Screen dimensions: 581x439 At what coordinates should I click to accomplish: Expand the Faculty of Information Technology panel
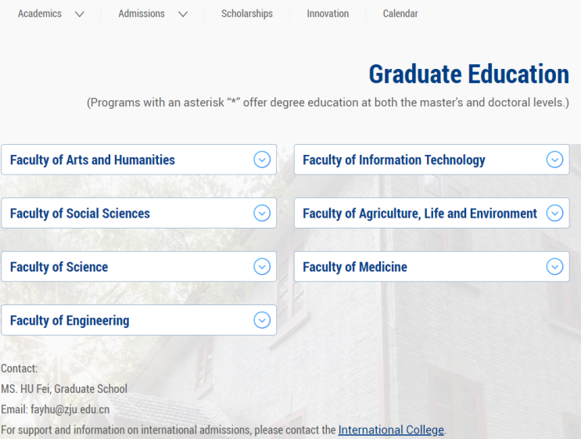[x=432, y=160]
